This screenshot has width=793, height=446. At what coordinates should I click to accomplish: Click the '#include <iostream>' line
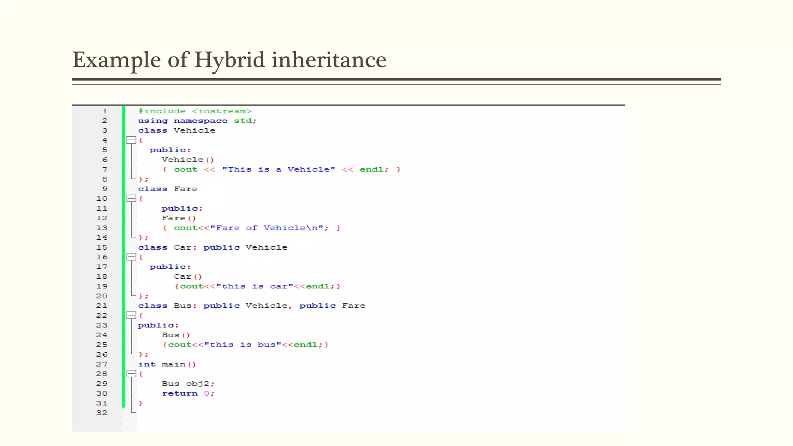tap(195, 111)
